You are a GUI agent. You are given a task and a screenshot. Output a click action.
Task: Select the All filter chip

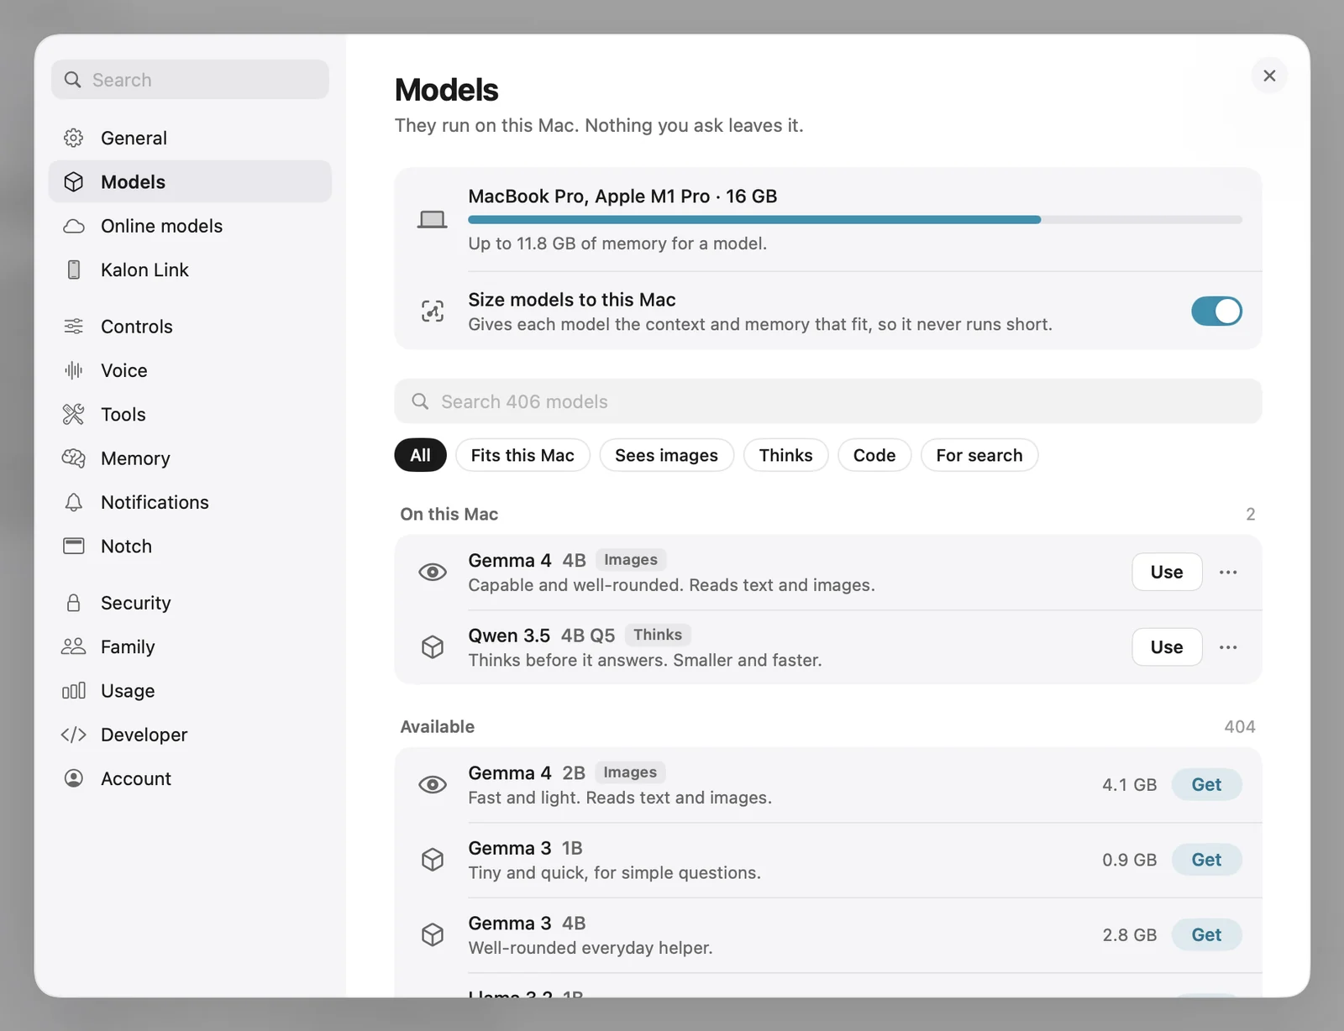click(420, 455)
